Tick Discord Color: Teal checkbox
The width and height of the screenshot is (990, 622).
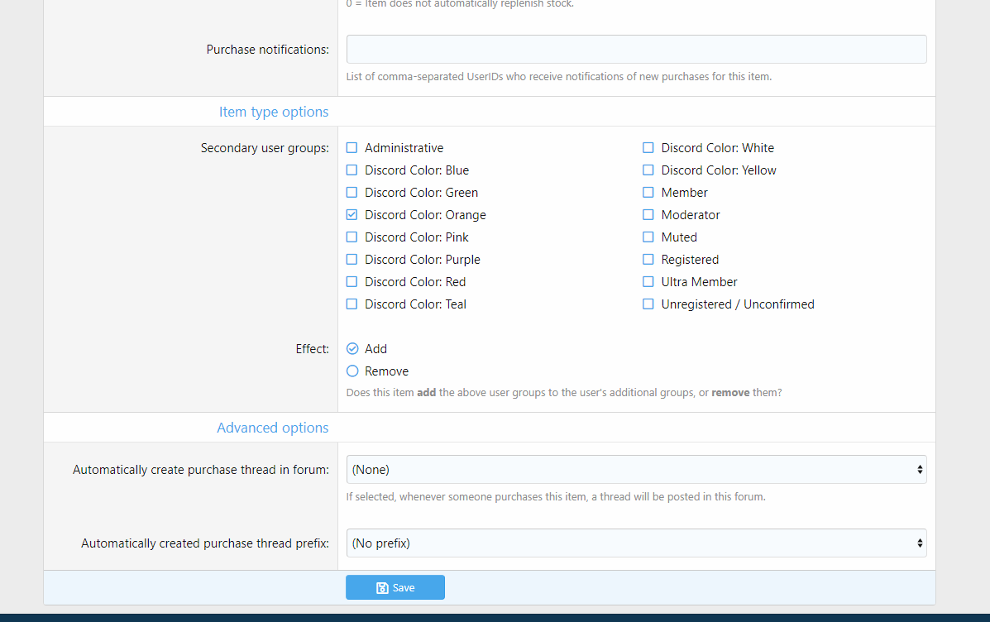coord(352,304)
